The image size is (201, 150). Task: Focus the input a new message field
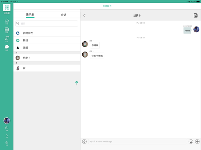(137, 142)
